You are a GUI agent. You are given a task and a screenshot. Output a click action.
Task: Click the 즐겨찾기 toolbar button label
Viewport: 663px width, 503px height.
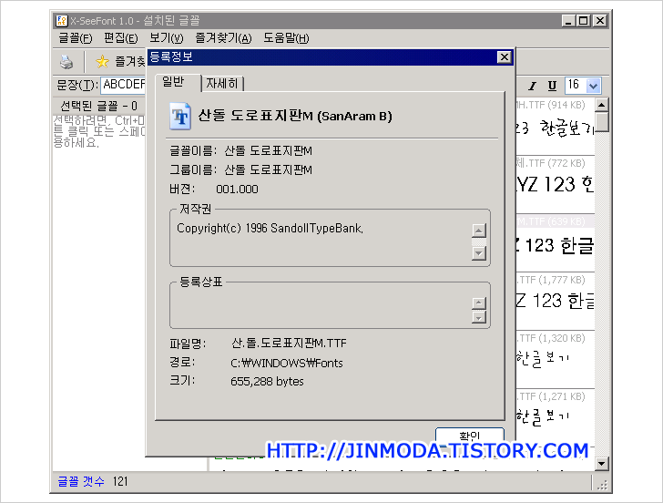tap(130, 62)
